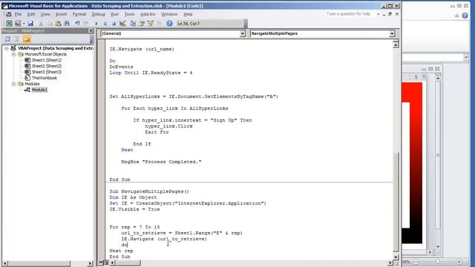
Task: Click View Object icon in Project panel
Action: pos(17,39)
